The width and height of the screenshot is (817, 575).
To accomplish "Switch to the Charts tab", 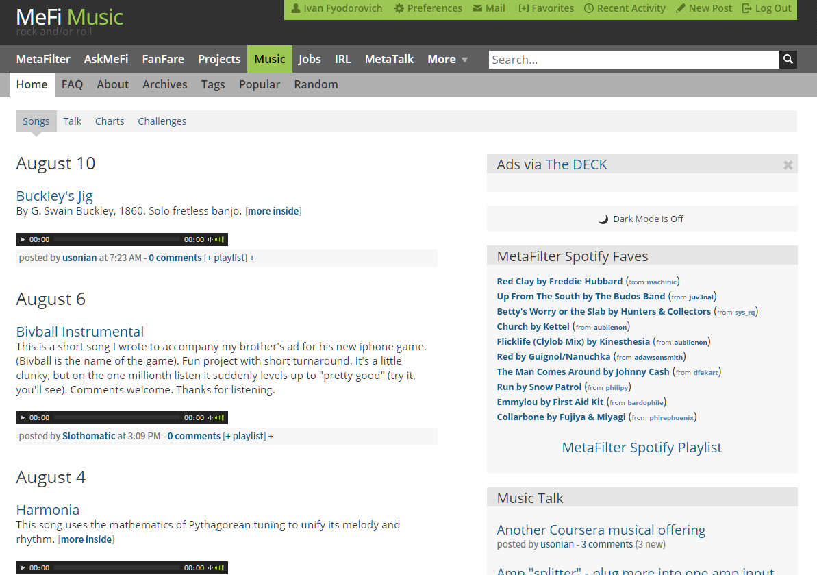I will coord(110,121).
